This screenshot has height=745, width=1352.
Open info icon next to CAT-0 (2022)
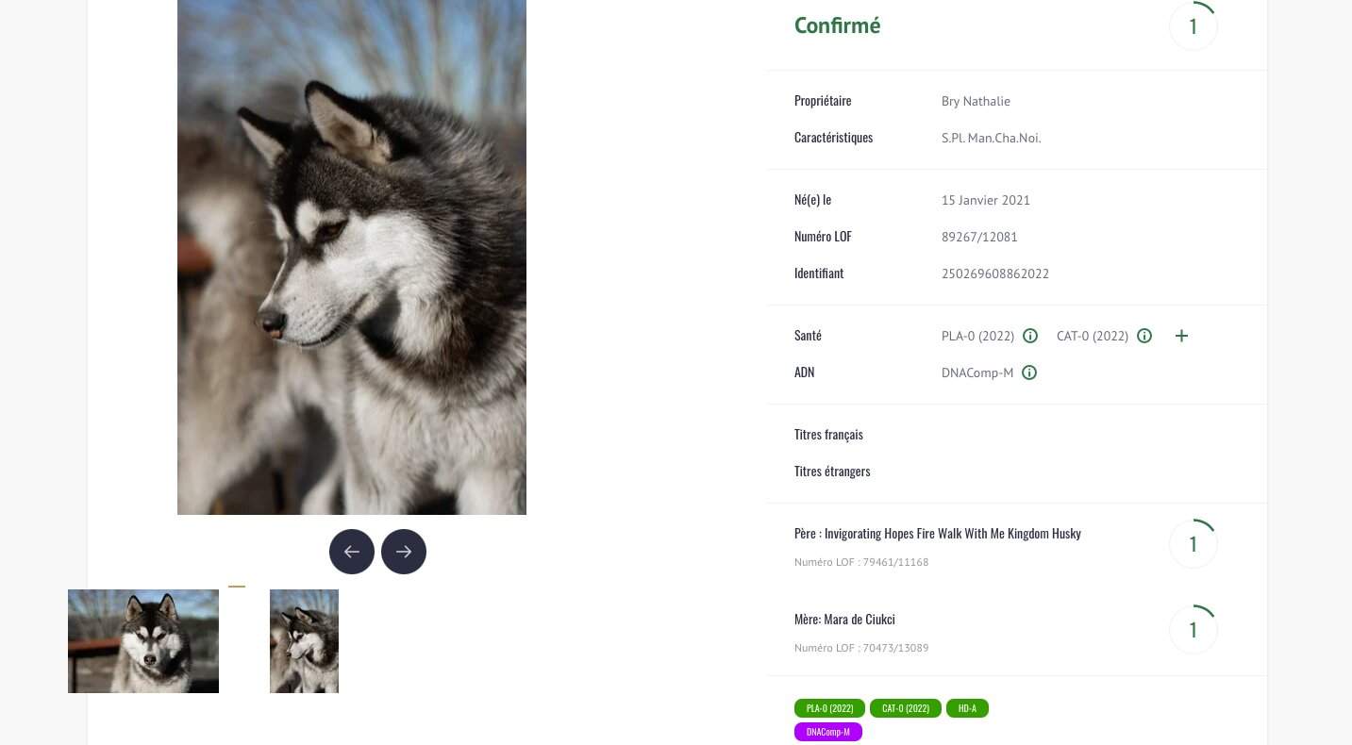[x=1144, y=336]
